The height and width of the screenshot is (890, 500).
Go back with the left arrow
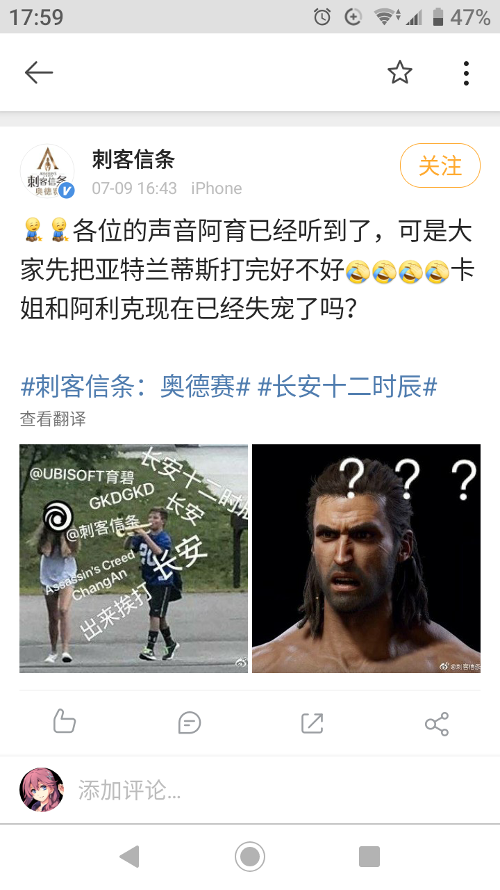[x=39, y=72]
